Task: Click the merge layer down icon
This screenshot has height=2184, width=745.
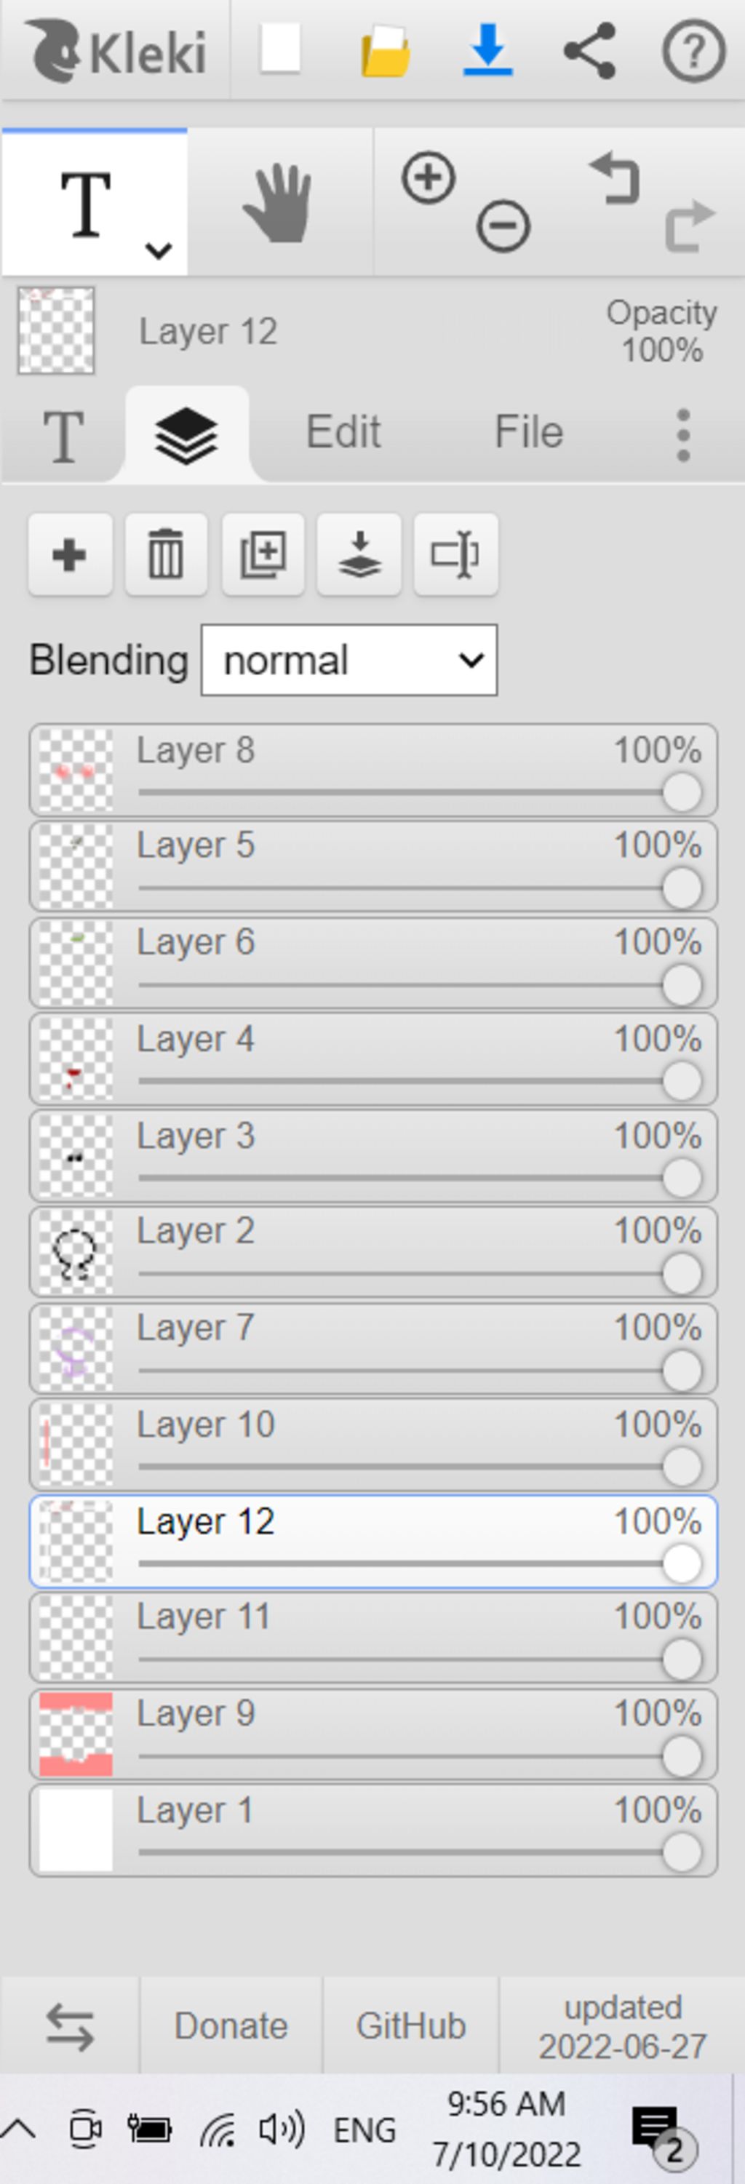Action: pyautogui.click(x=359, y=554)
